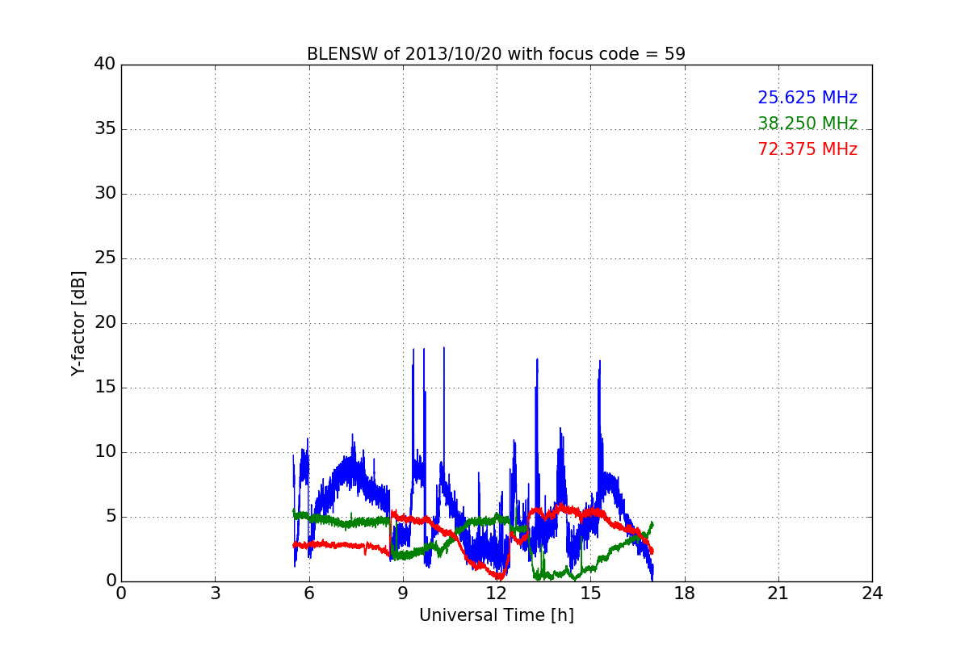Click the Y-factor [dB] axis label
The width and height of the screenshot is (969, 646).
[x=78, y=323]
